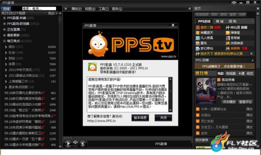Screen dimensions: 261x155
Task: Switch to the 商城 tab
Action: click(220, 21)
